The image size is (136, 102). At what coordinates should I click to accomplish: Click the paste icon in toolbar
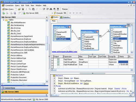point(33,9)
